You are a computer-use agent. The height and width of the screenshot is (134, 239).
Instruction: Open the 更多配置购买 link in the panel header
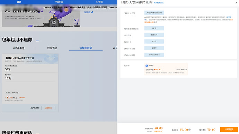pyautogui.click(x=159, y=2)
